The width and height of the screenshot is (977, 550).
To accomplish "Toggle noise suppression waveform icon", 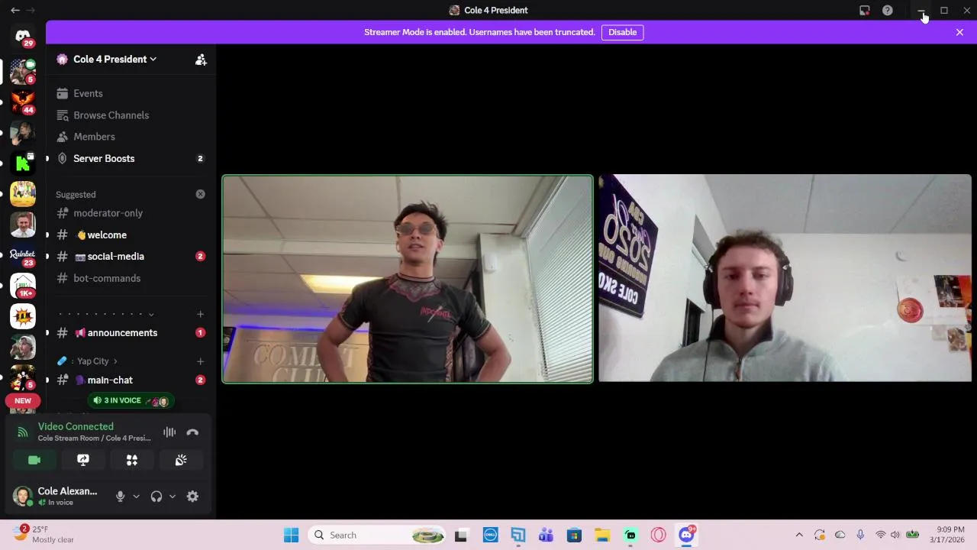I will click(169, 432).
